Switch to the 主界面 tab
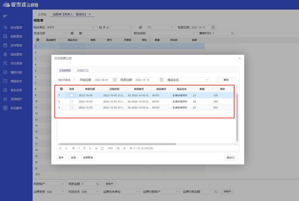 click(x=42, y=14)
